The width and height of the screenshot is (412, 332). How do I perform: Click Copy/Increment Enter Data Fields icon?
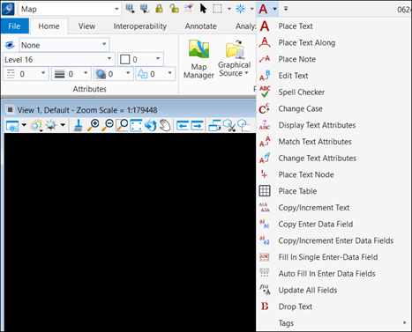click(265, 240)
